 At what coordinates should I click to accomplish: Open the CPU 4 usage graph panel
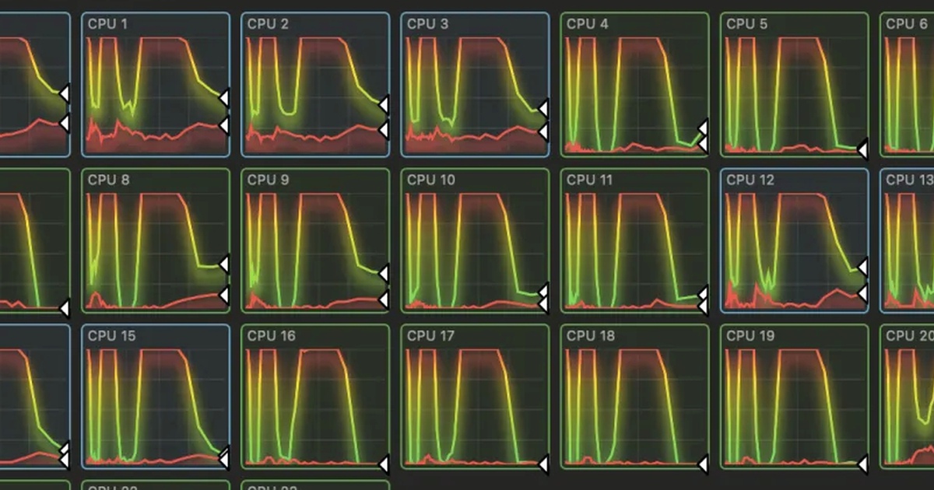[635, 85]
